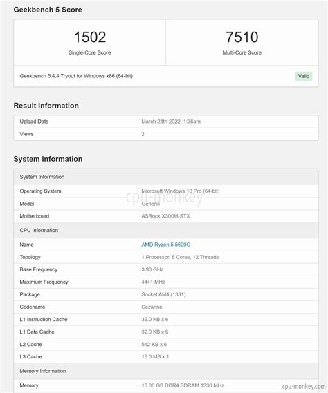
Task: Click the Upload Date label
Action: [x=34, y=122]
